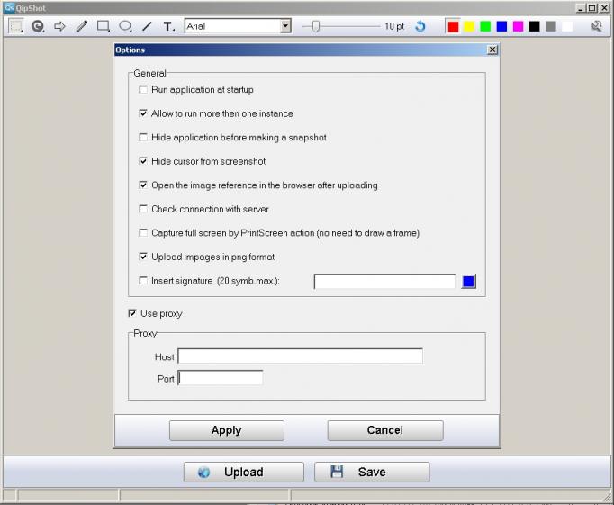
Task: Uncheck Hide cursor from screenshot
Action: pyautogui.click(x=143, y=161)
